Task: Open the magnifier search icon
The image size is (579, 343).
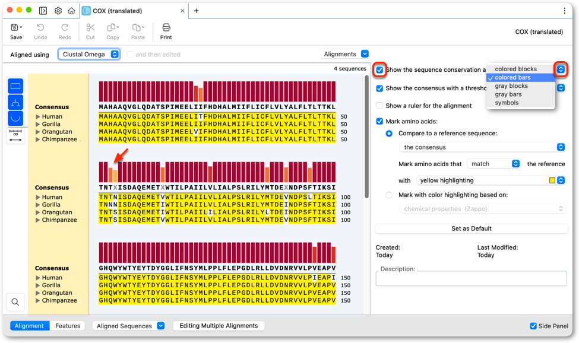Action: (x=15, y=302)
